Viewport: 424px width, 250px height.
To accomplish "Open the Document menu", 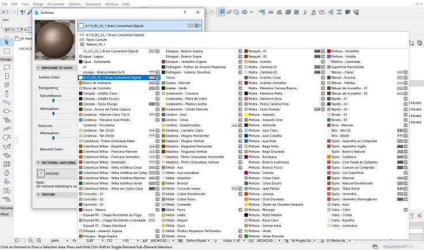I will point(56,4).
